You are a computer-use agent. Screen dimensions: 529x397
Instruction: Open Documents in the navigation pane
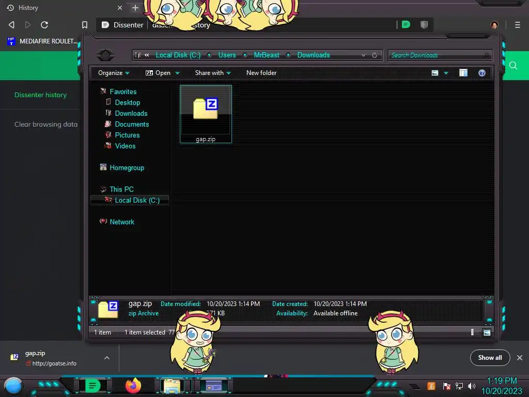point(132,124)
